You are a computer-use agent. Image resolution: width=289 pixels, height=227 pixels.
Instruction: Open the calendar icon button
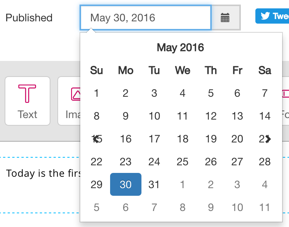(226, 18)
